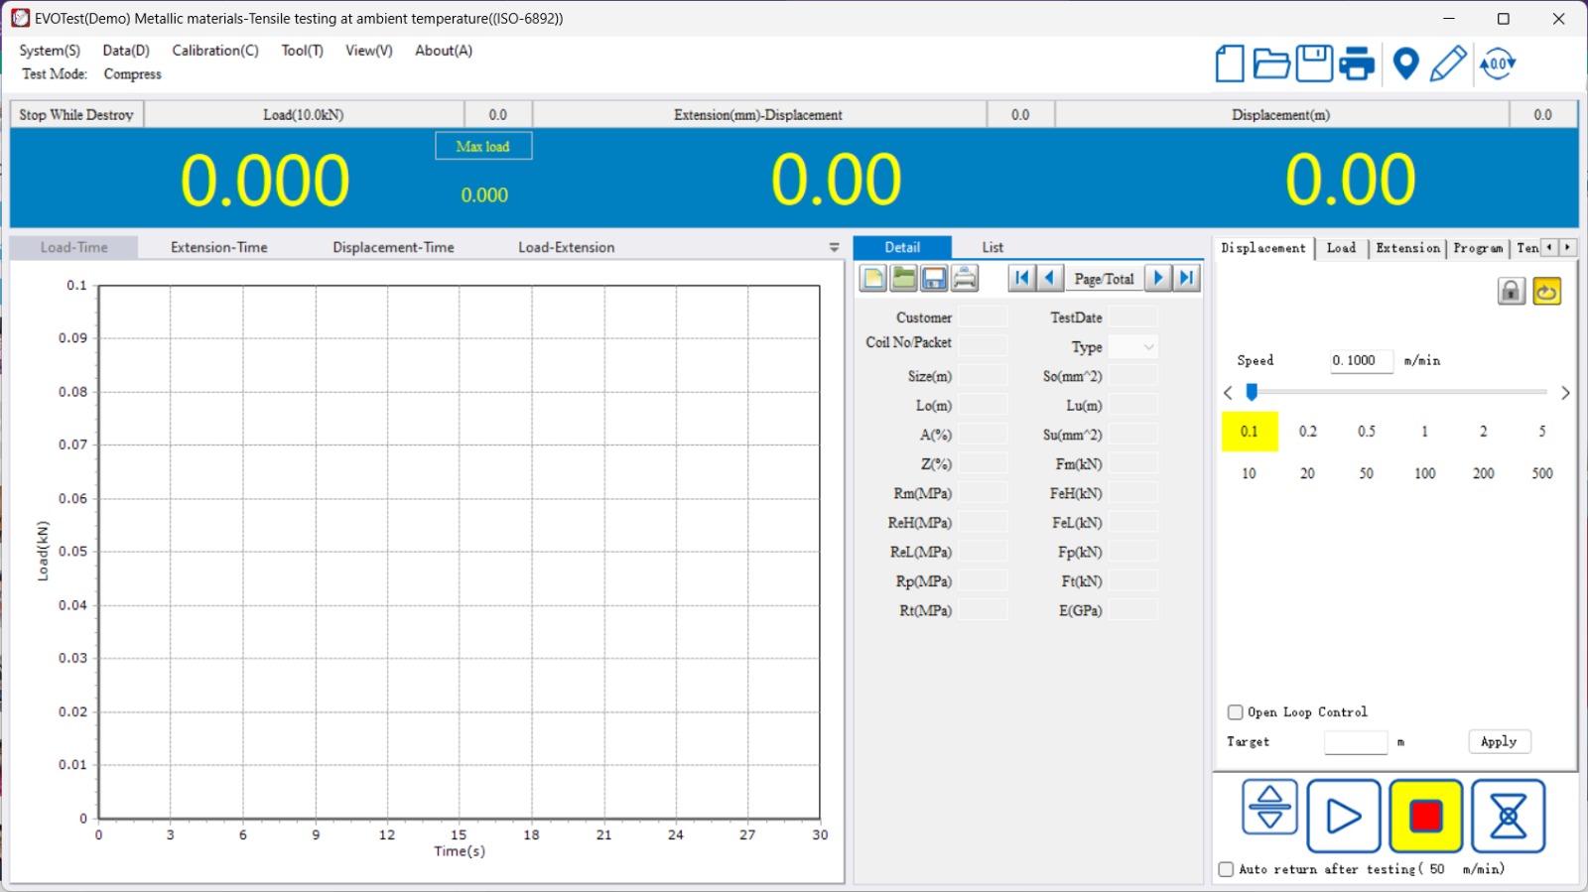The height and width of the screenshot is (892, 1588).
Task: Switch to the Load-Extension chart tab
Action: pos(566,248)
